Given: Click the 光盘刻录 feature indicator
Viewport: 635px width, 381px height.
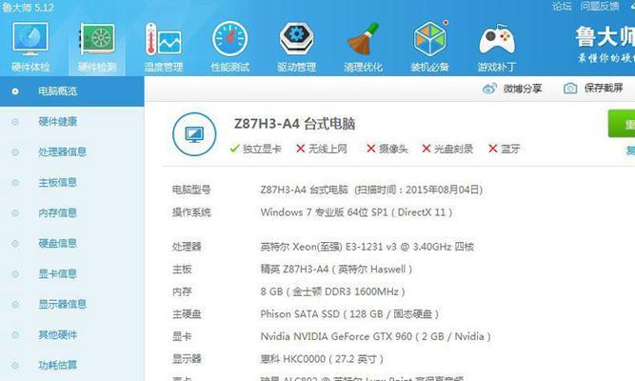Looking at the screenshot, I should (x=447, y=149).
